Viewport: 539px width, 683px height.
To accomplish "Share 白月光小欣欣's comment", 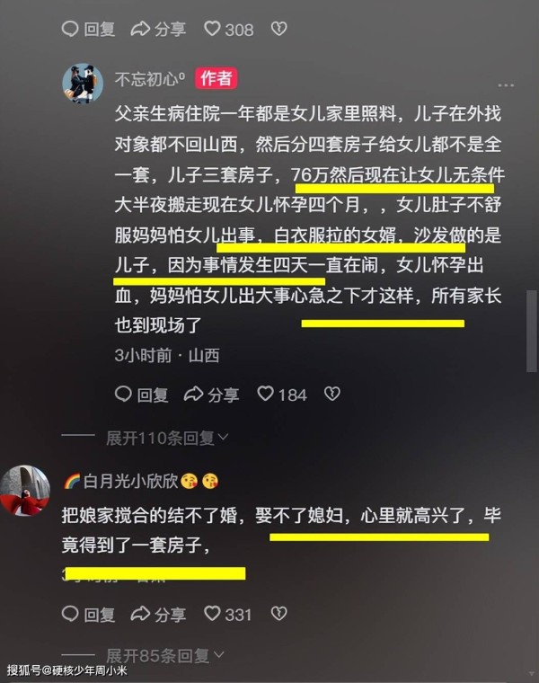I will pyautogui.click(x=158, y=614).
